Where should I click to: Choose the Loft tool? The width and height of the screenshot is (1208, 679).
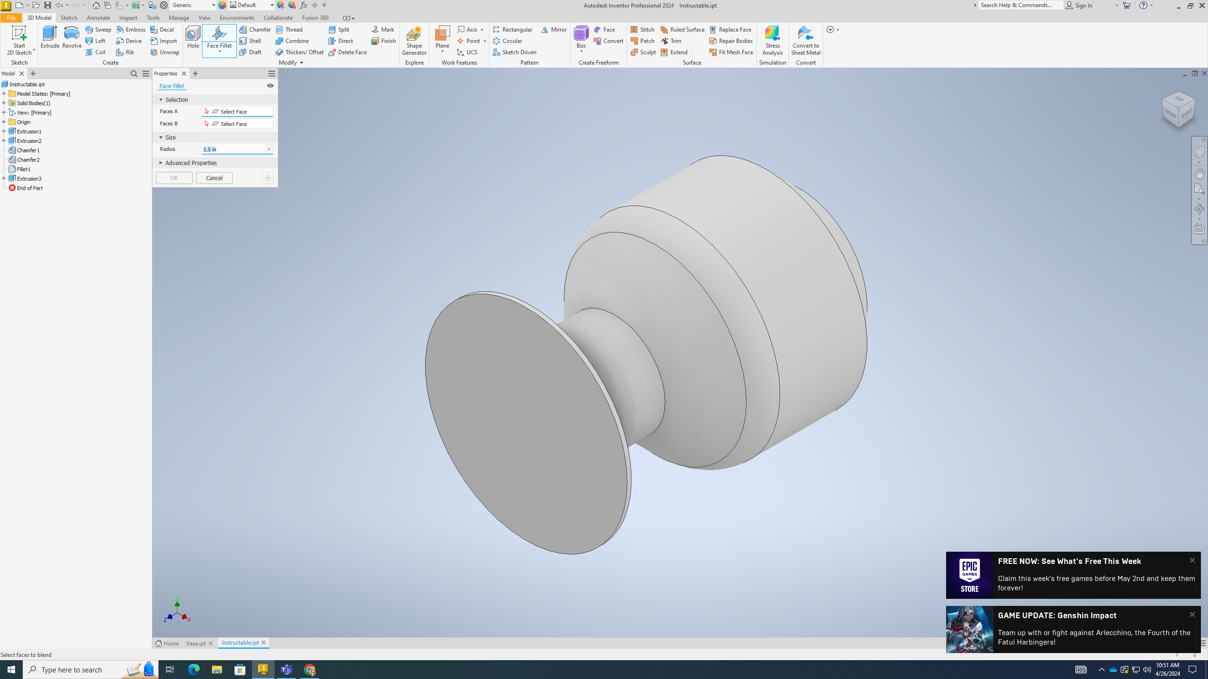coord(96,41)
